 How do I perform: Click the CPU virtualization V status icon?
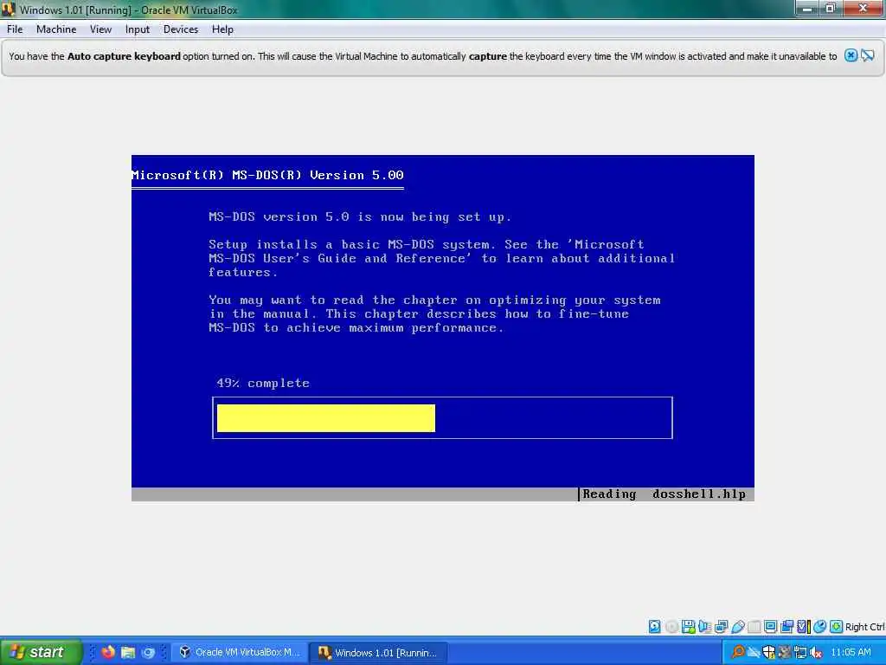[x=803, y=627]
